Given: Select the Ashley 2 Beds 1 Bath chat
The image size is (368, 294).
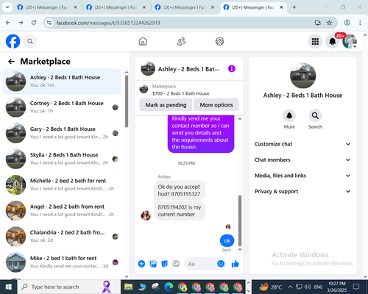Looking at the screenshot, I should coord(62,82).
